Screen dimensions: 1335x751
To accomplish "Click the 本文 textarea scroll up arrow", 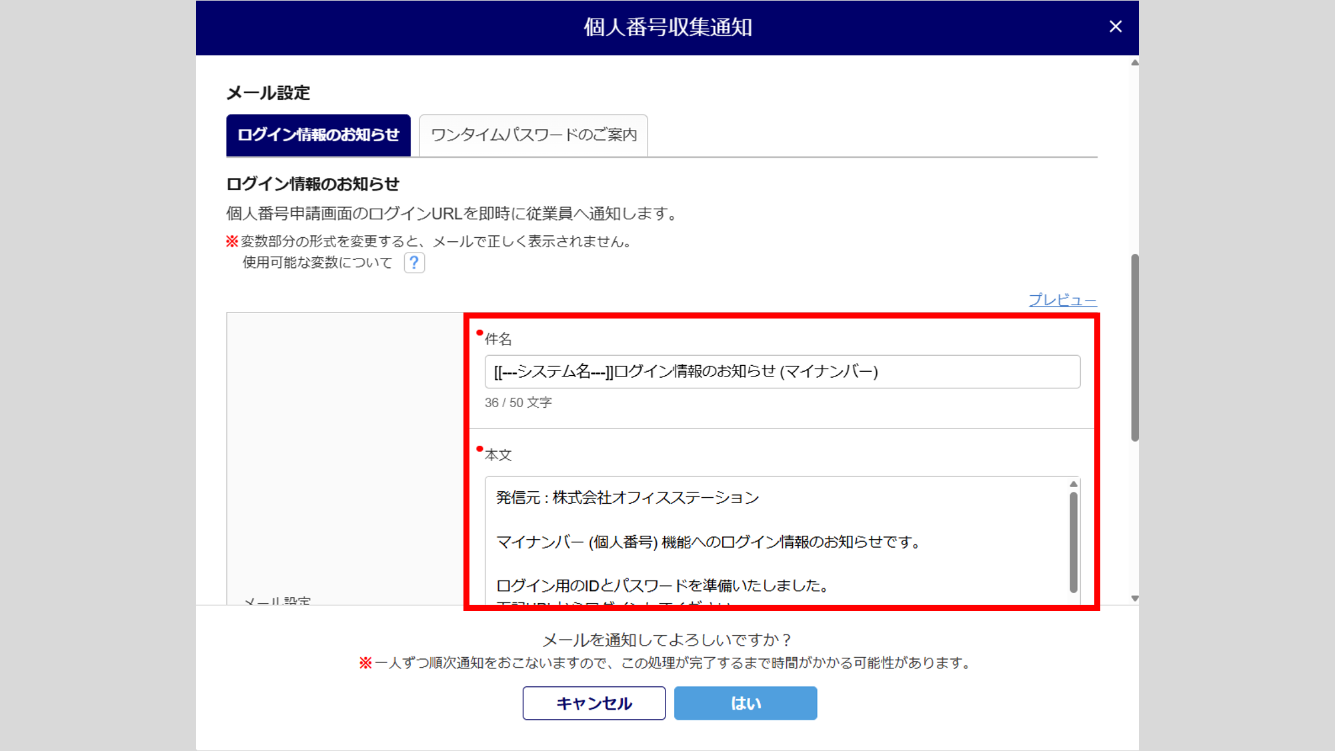I will coord(1073,484).
